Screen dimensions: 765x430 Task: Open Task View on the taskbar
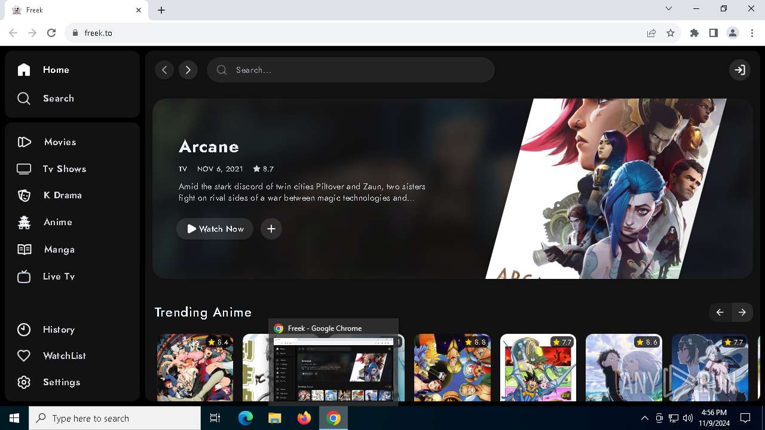click(x=215, y=418)
